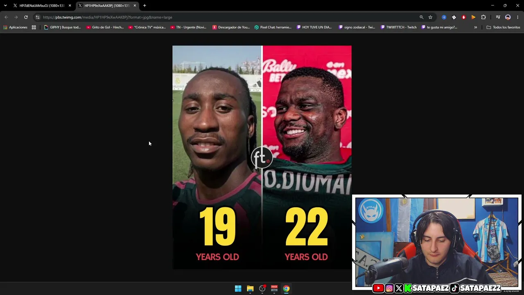Open a new browser tab

145,5
